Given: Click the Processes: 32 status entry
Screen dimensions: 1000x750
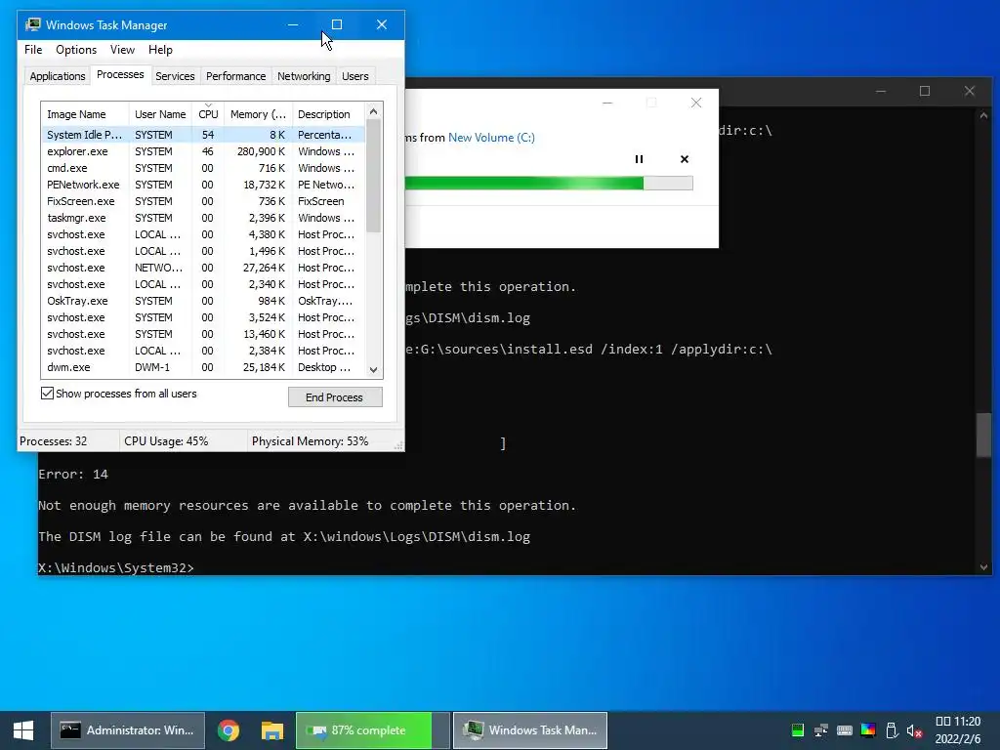Looking at the screenshot, I should (x=54, y=441).
